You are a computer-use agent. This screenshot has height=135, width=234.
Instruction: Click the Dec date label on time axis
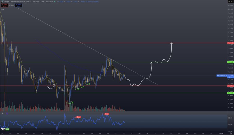click(139, 133)
